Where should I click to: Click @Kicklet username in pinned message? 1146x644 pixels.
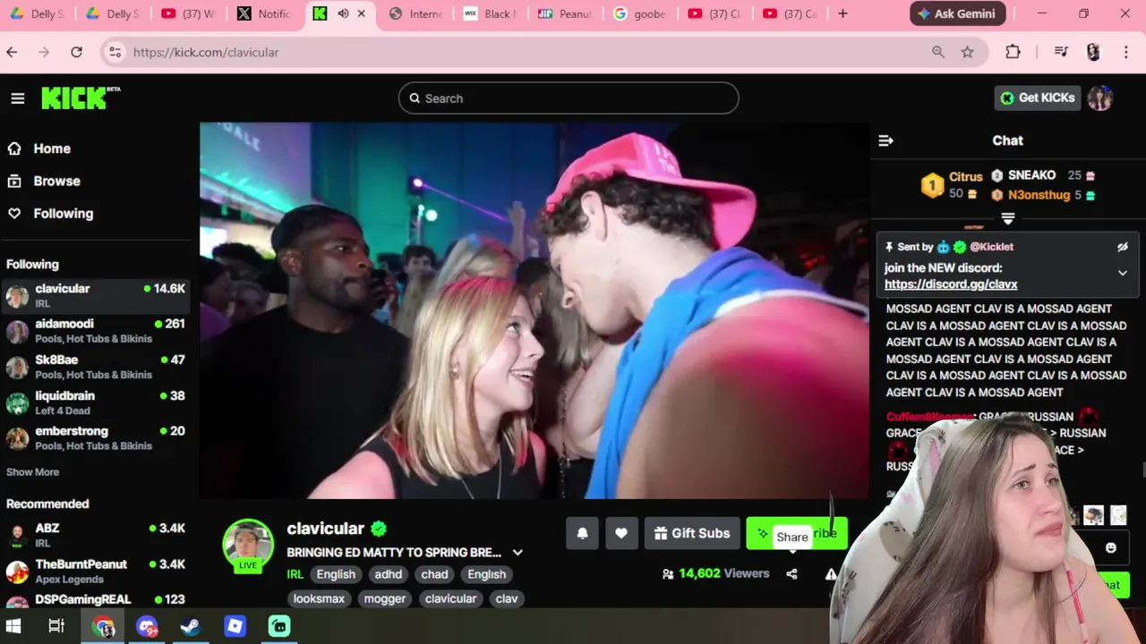point(992,247)
